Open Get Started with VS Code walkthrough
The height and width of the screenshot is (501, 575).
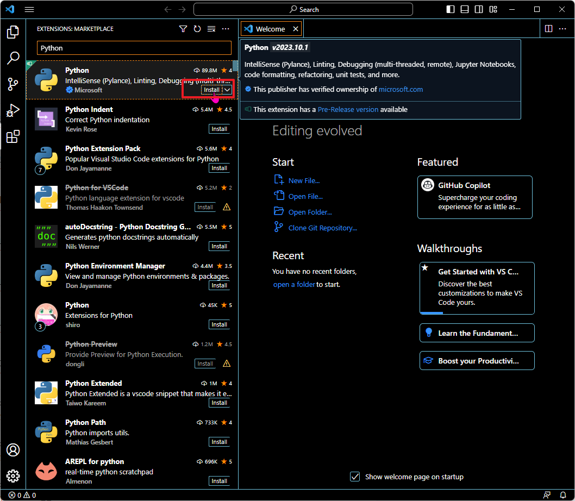click(477, 289)
